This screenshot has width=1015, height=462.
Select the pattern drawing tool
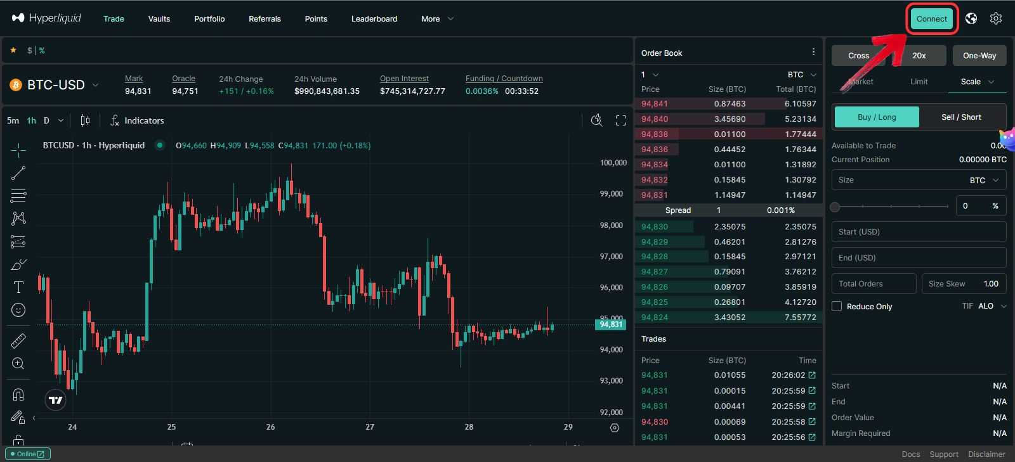click(x=18, y=219)
